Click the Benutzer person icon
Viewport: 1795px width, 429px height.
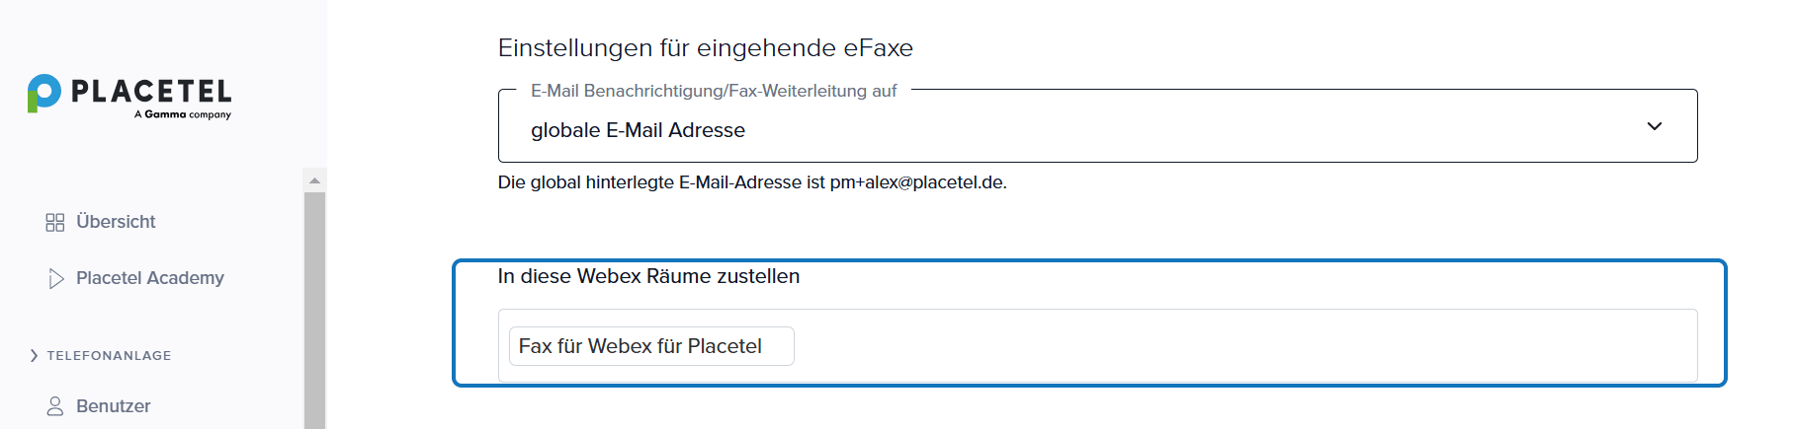pos(55,406)
